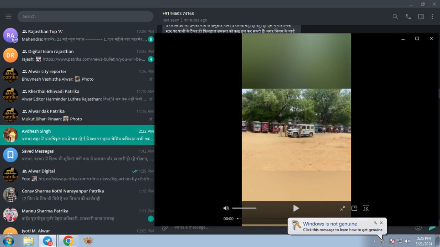Select the Alwar city reporter chat

77,75
